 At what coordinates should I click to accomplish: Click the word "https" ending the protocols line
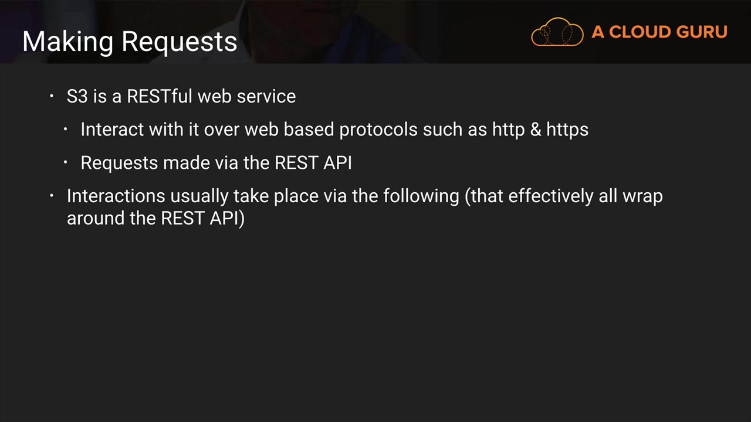click(567, 130)
